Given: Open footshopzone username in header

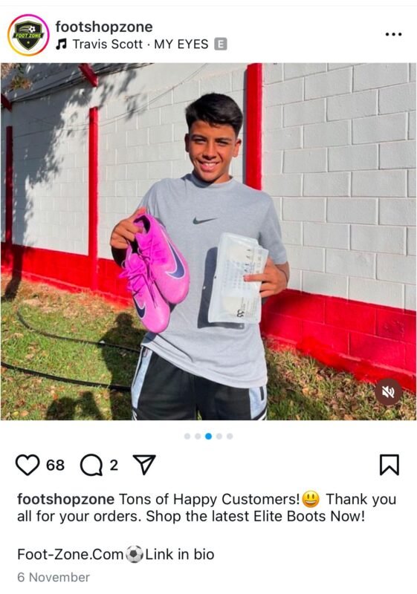Looking at the screenshot, I should tap(104, 27).
